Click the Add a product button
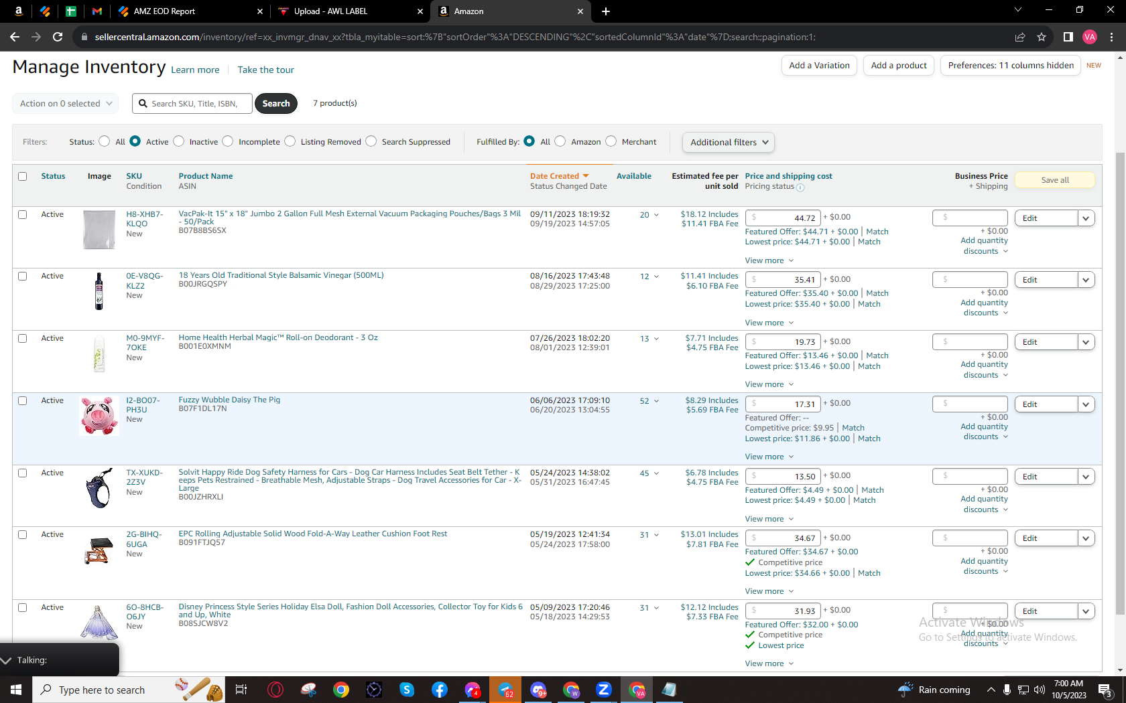 click(899, 66)
